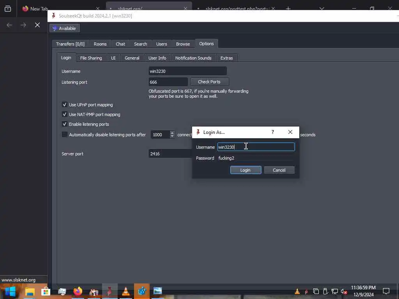The height and width of the screenshot is (299, 399).
Task: Switch to the User Info sub-tab
Action: coord(157,58)
